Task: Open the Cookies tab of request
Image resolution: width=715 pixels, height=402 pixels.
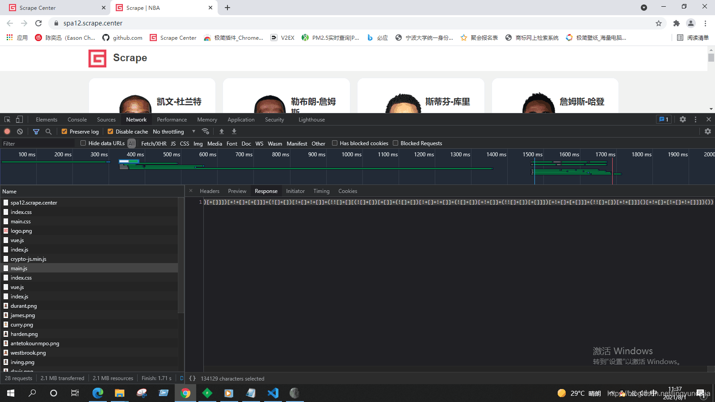Action: click(348, 191)
